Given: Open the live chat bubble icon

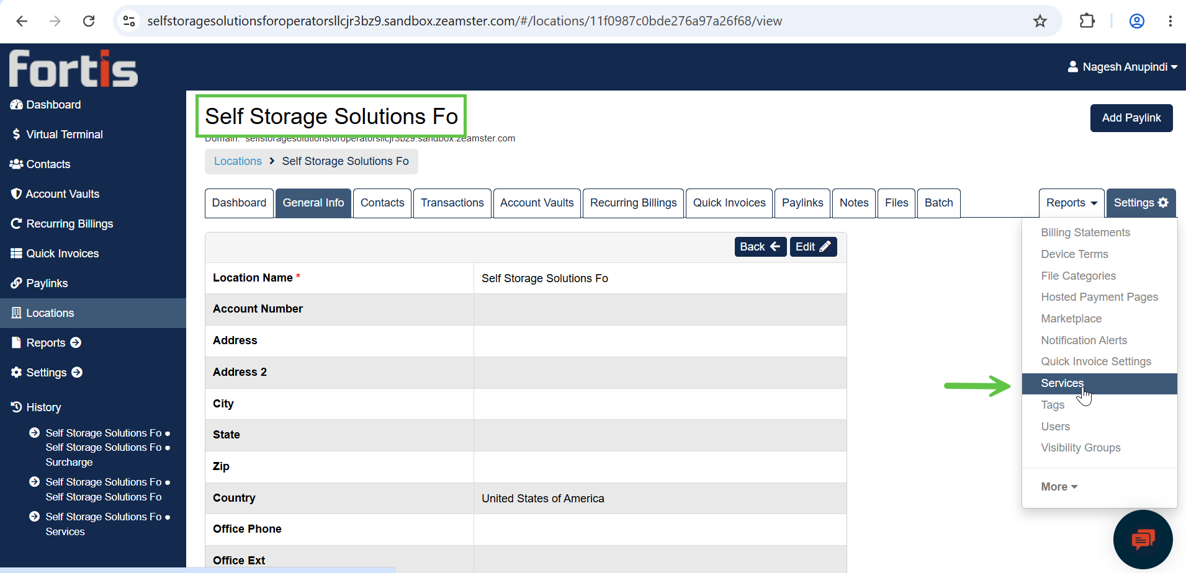Looking at the screenshot, I should point(1143,540).
